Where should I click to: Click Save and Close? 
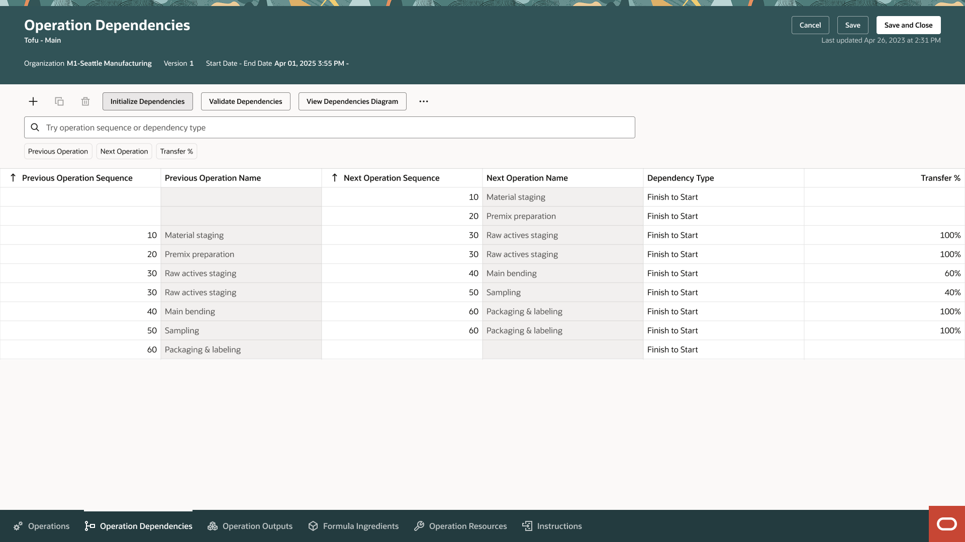point(909,25)
